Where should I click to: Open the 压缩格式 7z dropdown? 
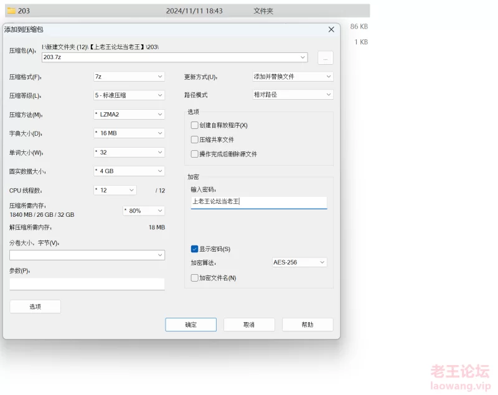coord(129,77)
